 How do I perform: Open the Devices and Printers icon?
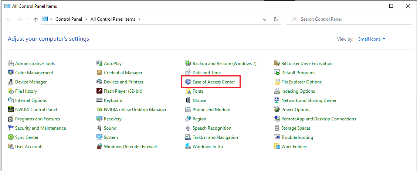click(x=99, y=82)
